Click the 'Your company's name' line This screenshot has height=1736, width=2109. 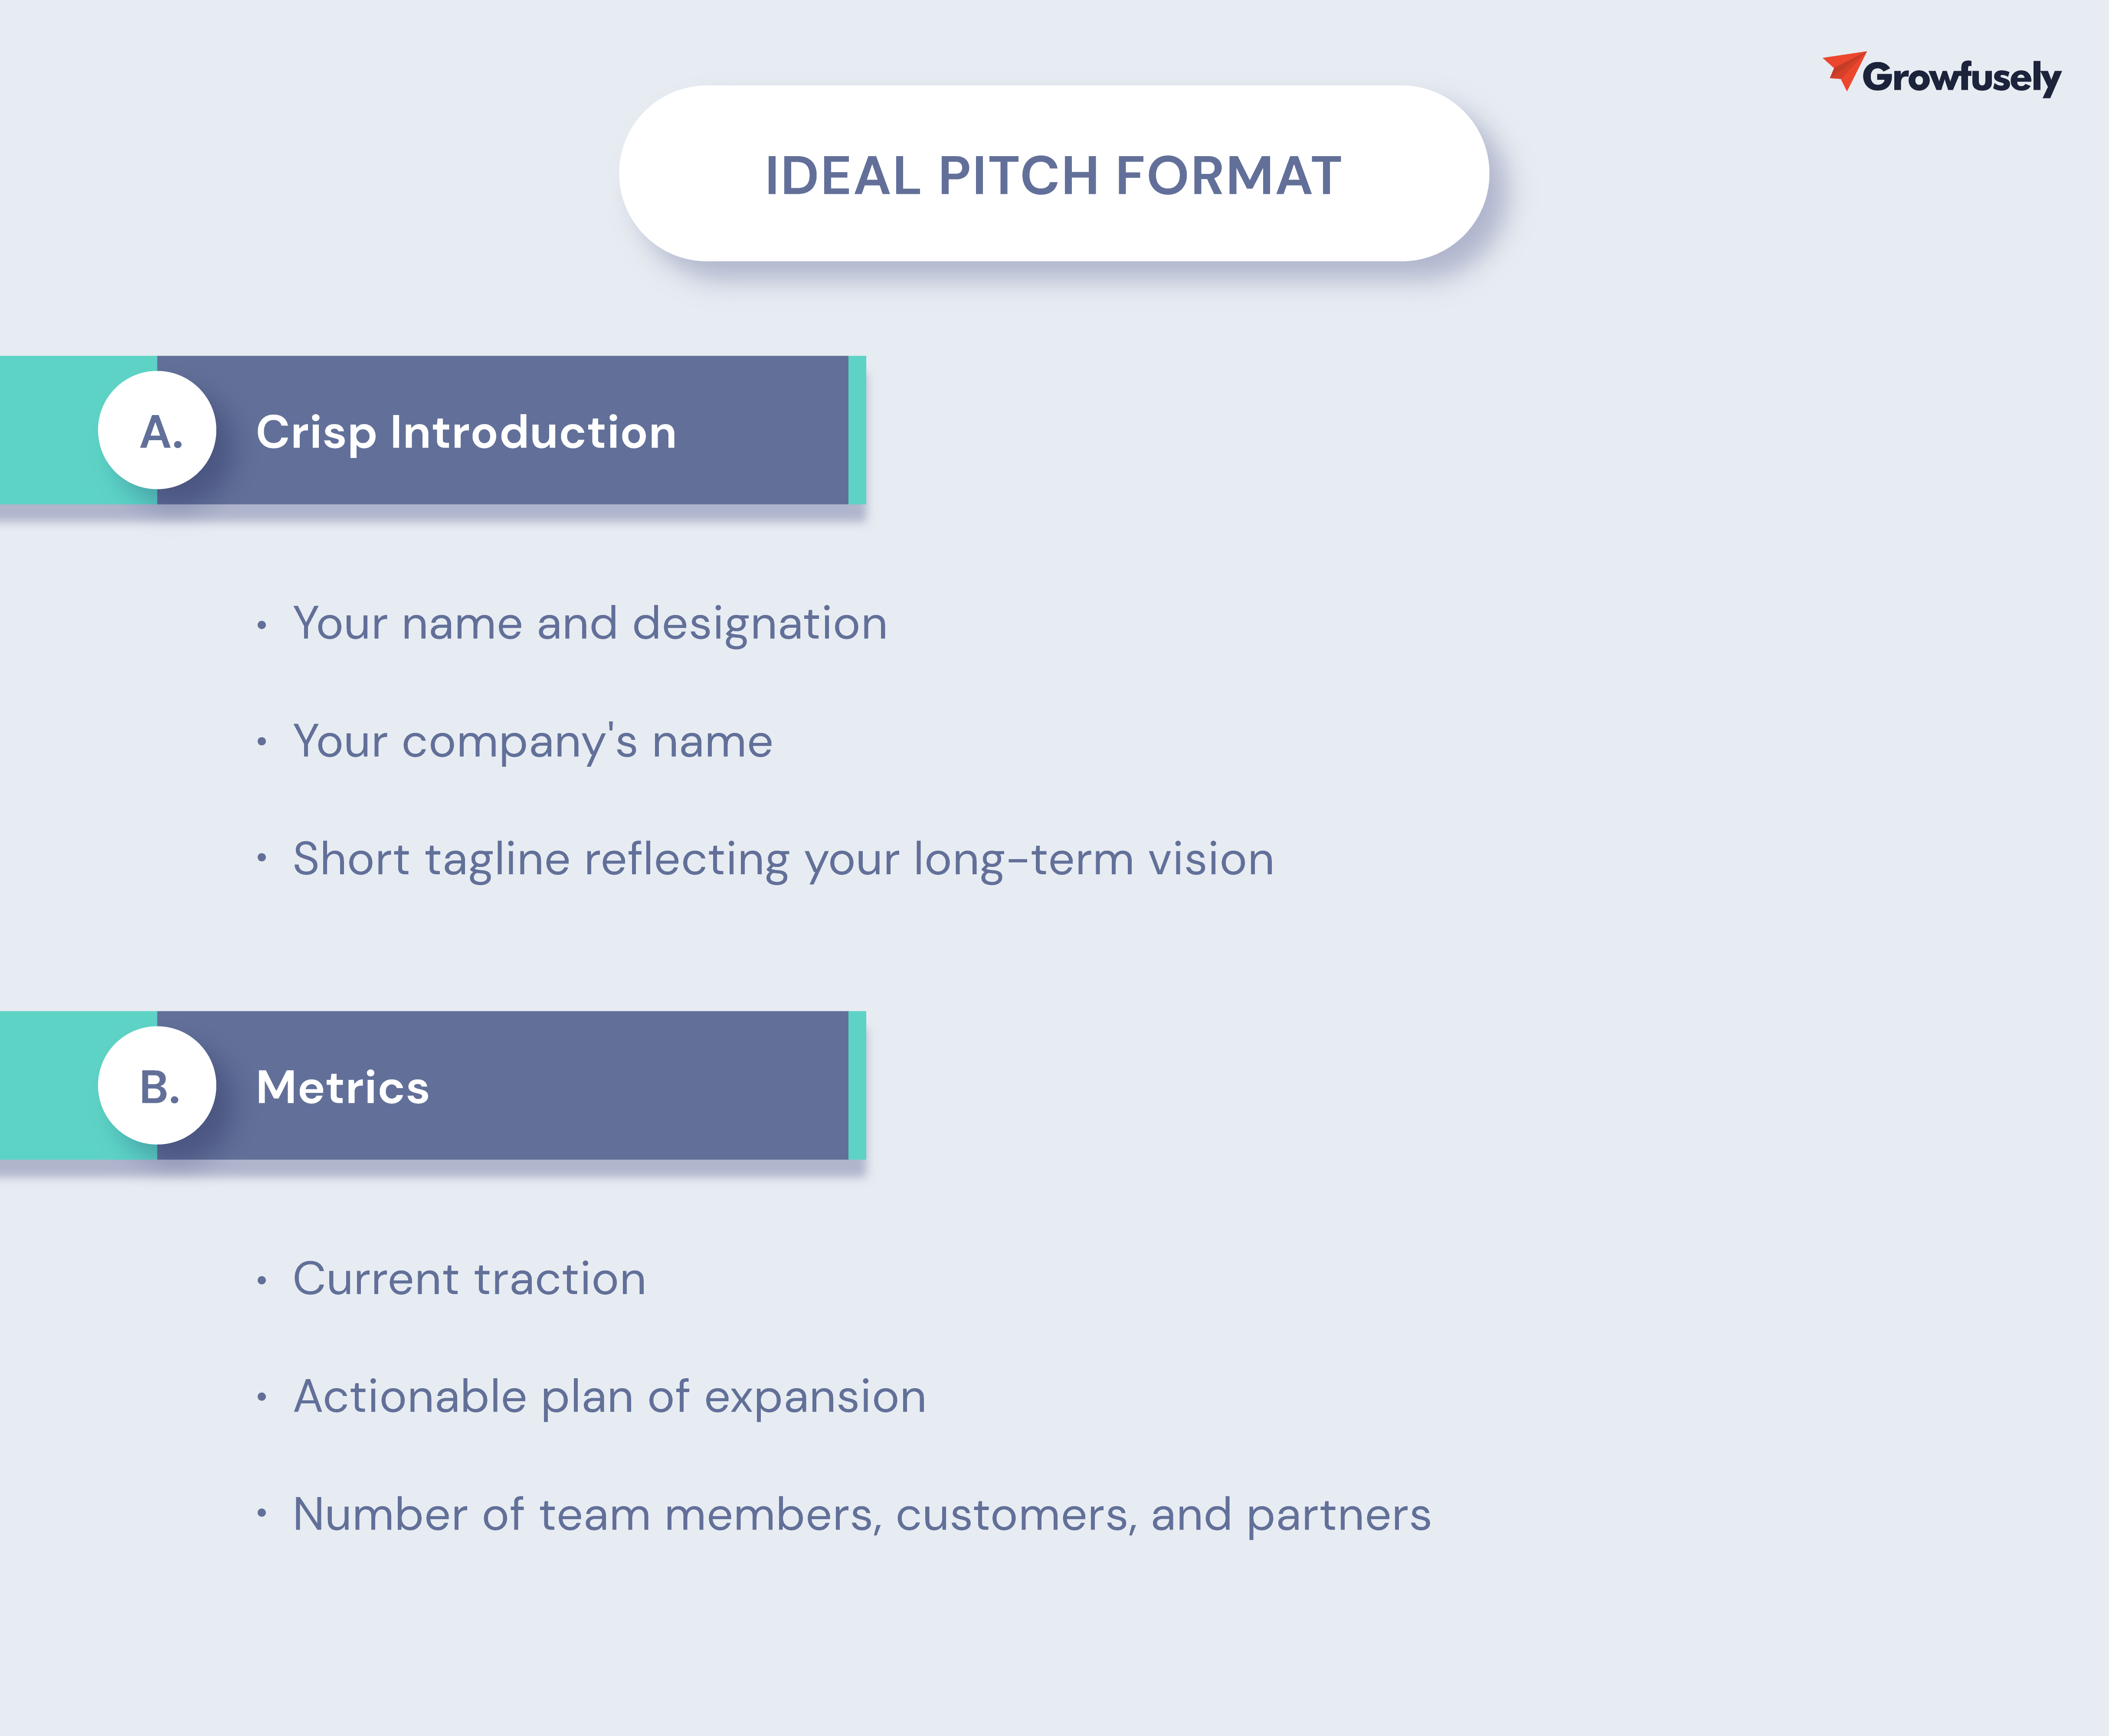pyautogui.click(x=532, y=742)
